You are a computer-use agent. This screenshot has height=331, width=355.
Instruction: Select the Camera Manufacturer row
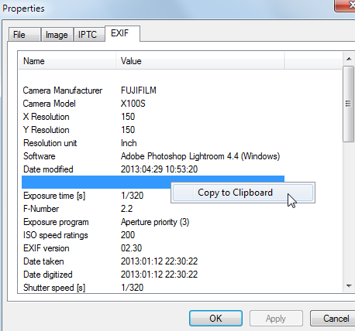click(x=153, y=90)
